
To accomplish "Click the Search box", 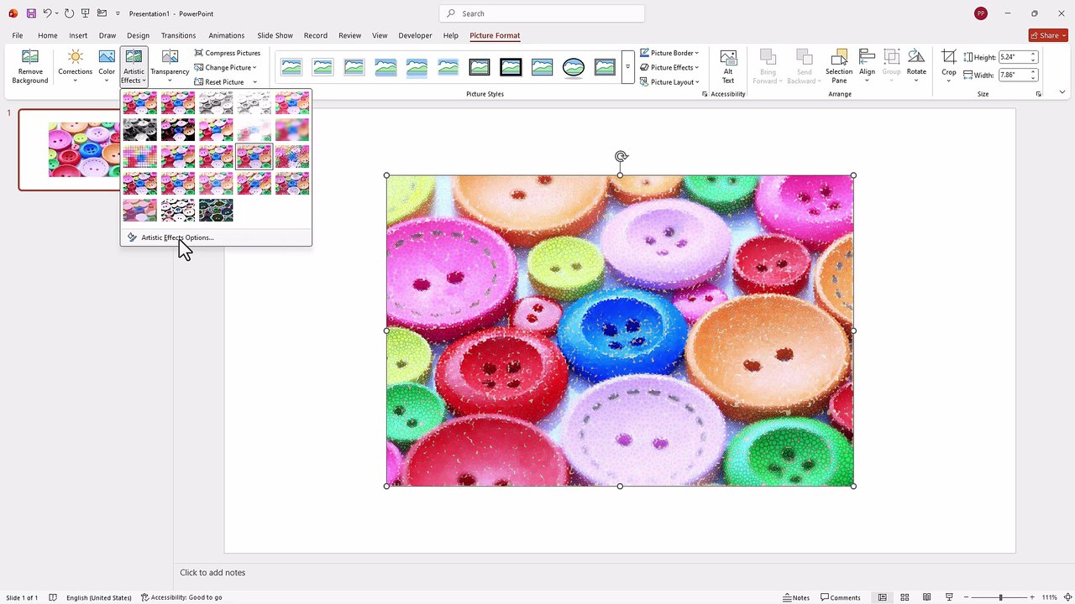I will click(x=542, y=13).
